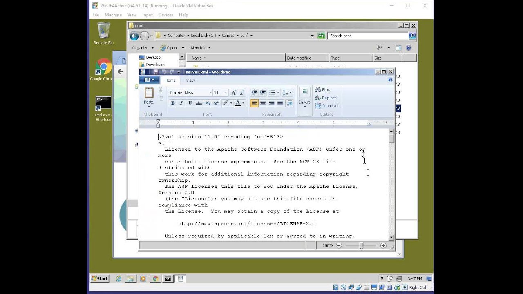Save the document from the quick access toolbar
The image size is (523, 294).
pyautogui.click(x=156, y=72)
